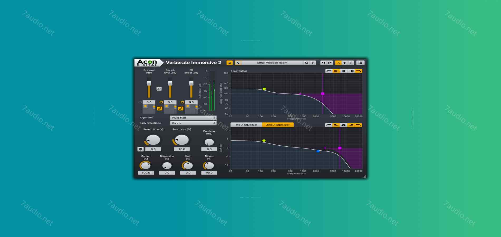Click the freeze snowflake button
The image size is (501, 237).
(x=141, y=149)
